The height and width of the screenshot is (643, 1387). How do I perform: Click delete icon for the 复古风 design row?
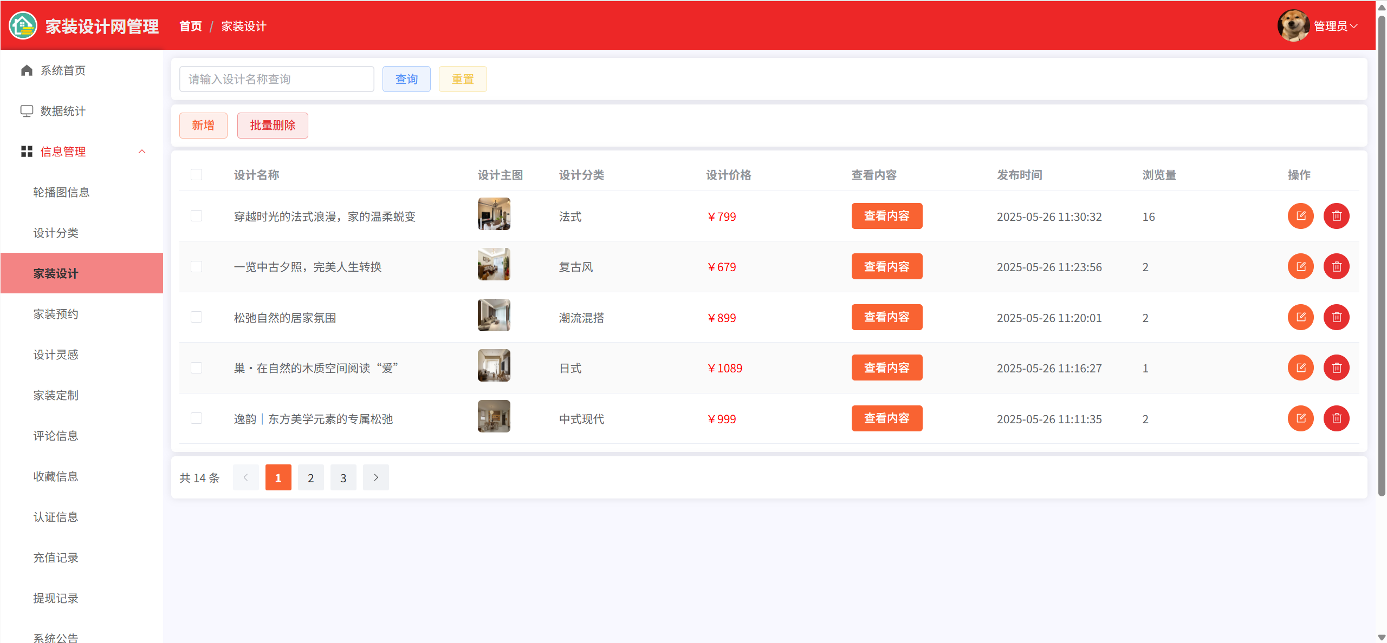coord(1336,266)
